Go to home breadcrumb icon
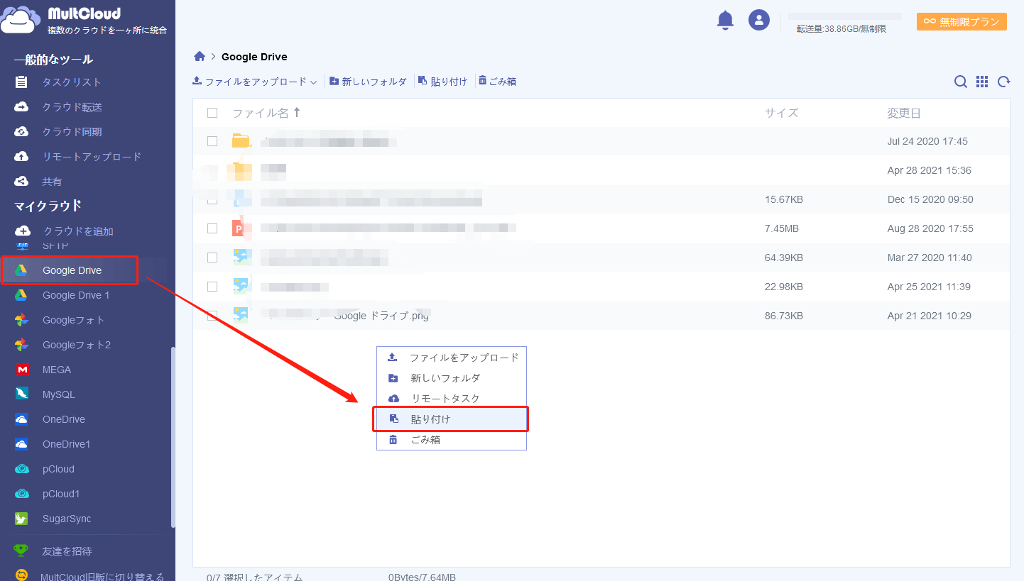The width and height of the screenshot is (1024, 581). (200, 57)
